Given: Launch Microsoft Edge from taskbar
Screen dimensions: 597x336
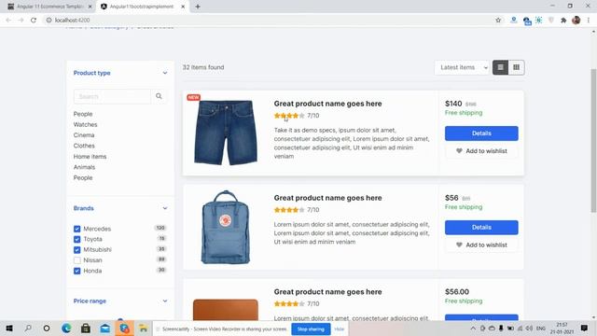Looking at the screenshot, I should coord(66,328).
